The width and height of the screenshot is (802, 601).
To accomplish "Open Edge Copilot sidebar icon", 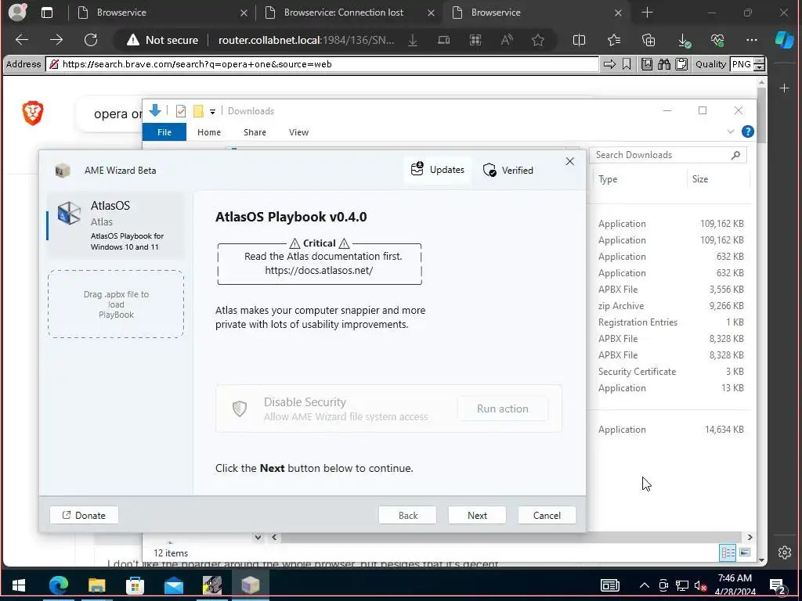I will click(784, 40).
